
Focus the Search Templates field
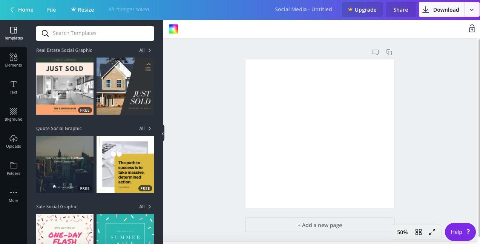95,33
